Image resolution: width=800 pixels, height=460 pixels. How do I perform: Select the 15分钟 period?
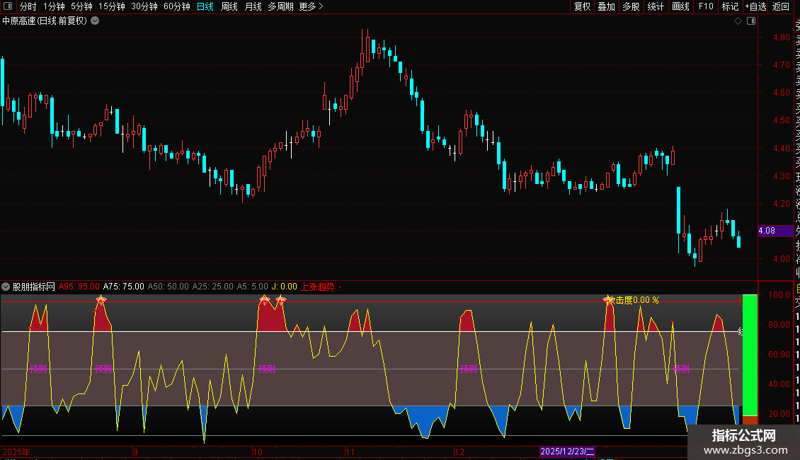[x=112, y=6]
